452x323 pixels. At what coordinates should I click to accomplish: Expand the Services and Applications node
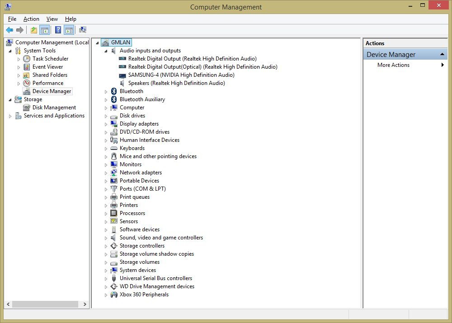click(x=10, y=116)
